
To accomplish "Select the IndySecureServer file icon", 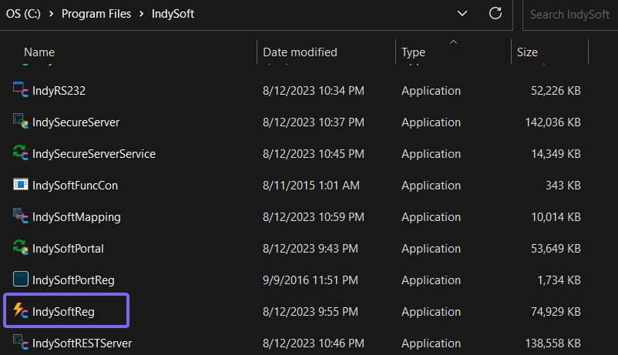I will tap(20, 122).
